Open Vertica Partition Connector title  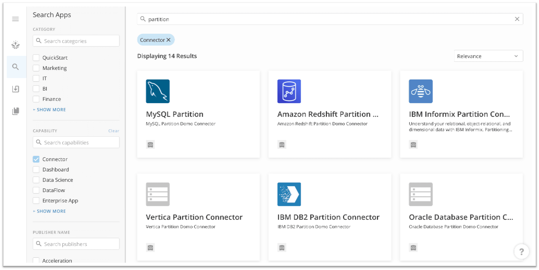pos(194,217)
